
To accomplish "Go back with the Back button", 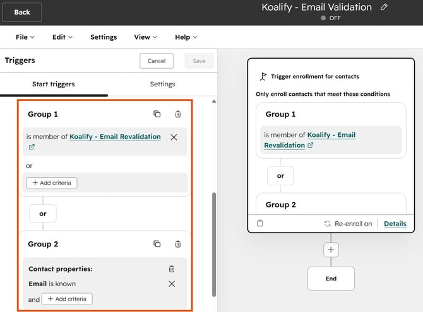I will (x=22, y=12).
